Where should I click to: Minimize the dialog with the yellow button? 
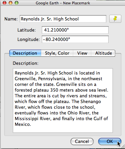(11, 3)
